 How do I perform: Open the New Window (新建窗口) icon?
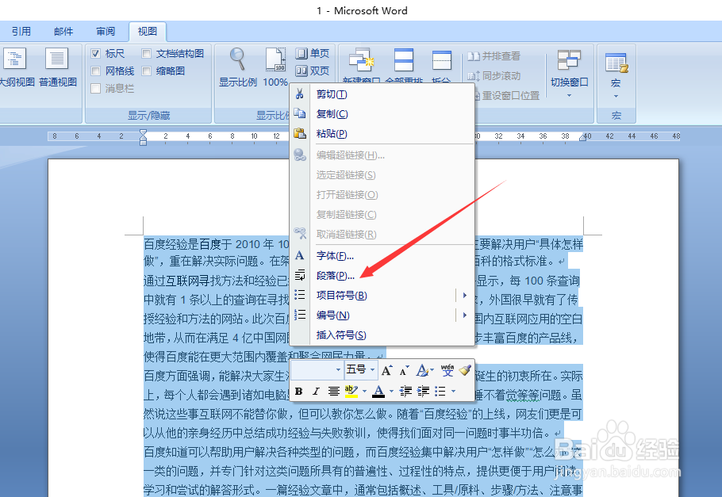pyautogui.click(x=363, y=59)
